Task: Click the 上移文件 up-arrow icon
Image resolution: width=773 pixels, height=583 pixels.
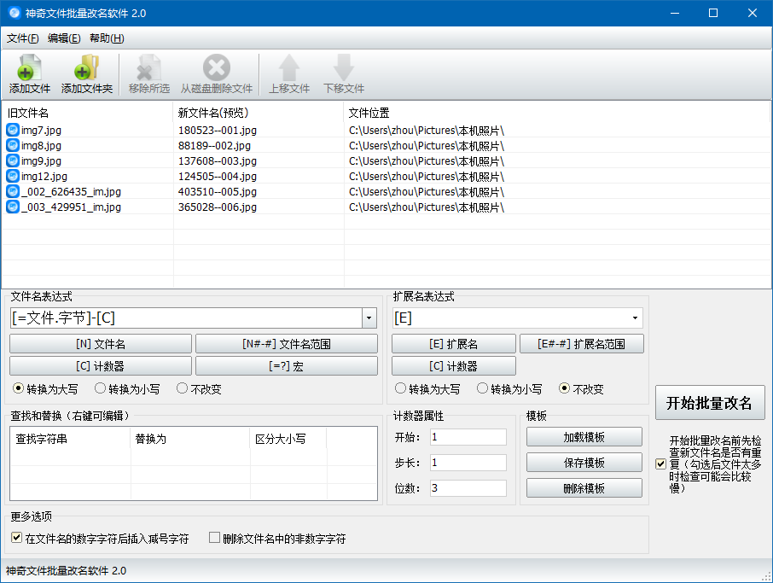Action: tap(289, 68)
